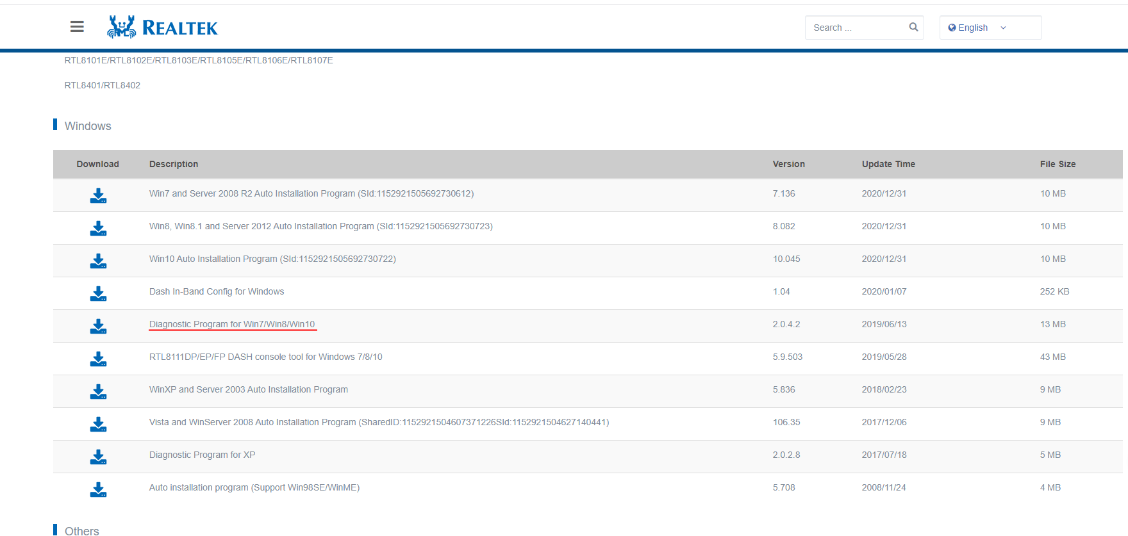Select the Others section heading

(82, 531)
